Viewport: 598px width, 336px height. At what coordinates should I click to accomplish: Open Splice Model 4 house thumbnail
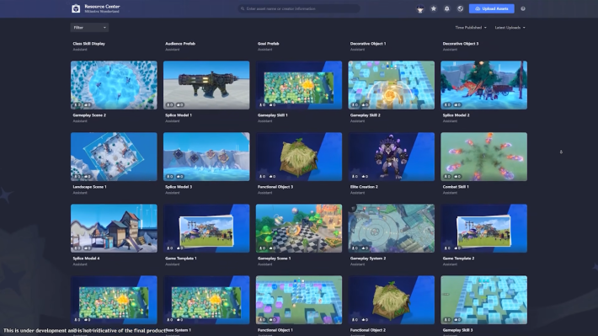pos(114,228)
